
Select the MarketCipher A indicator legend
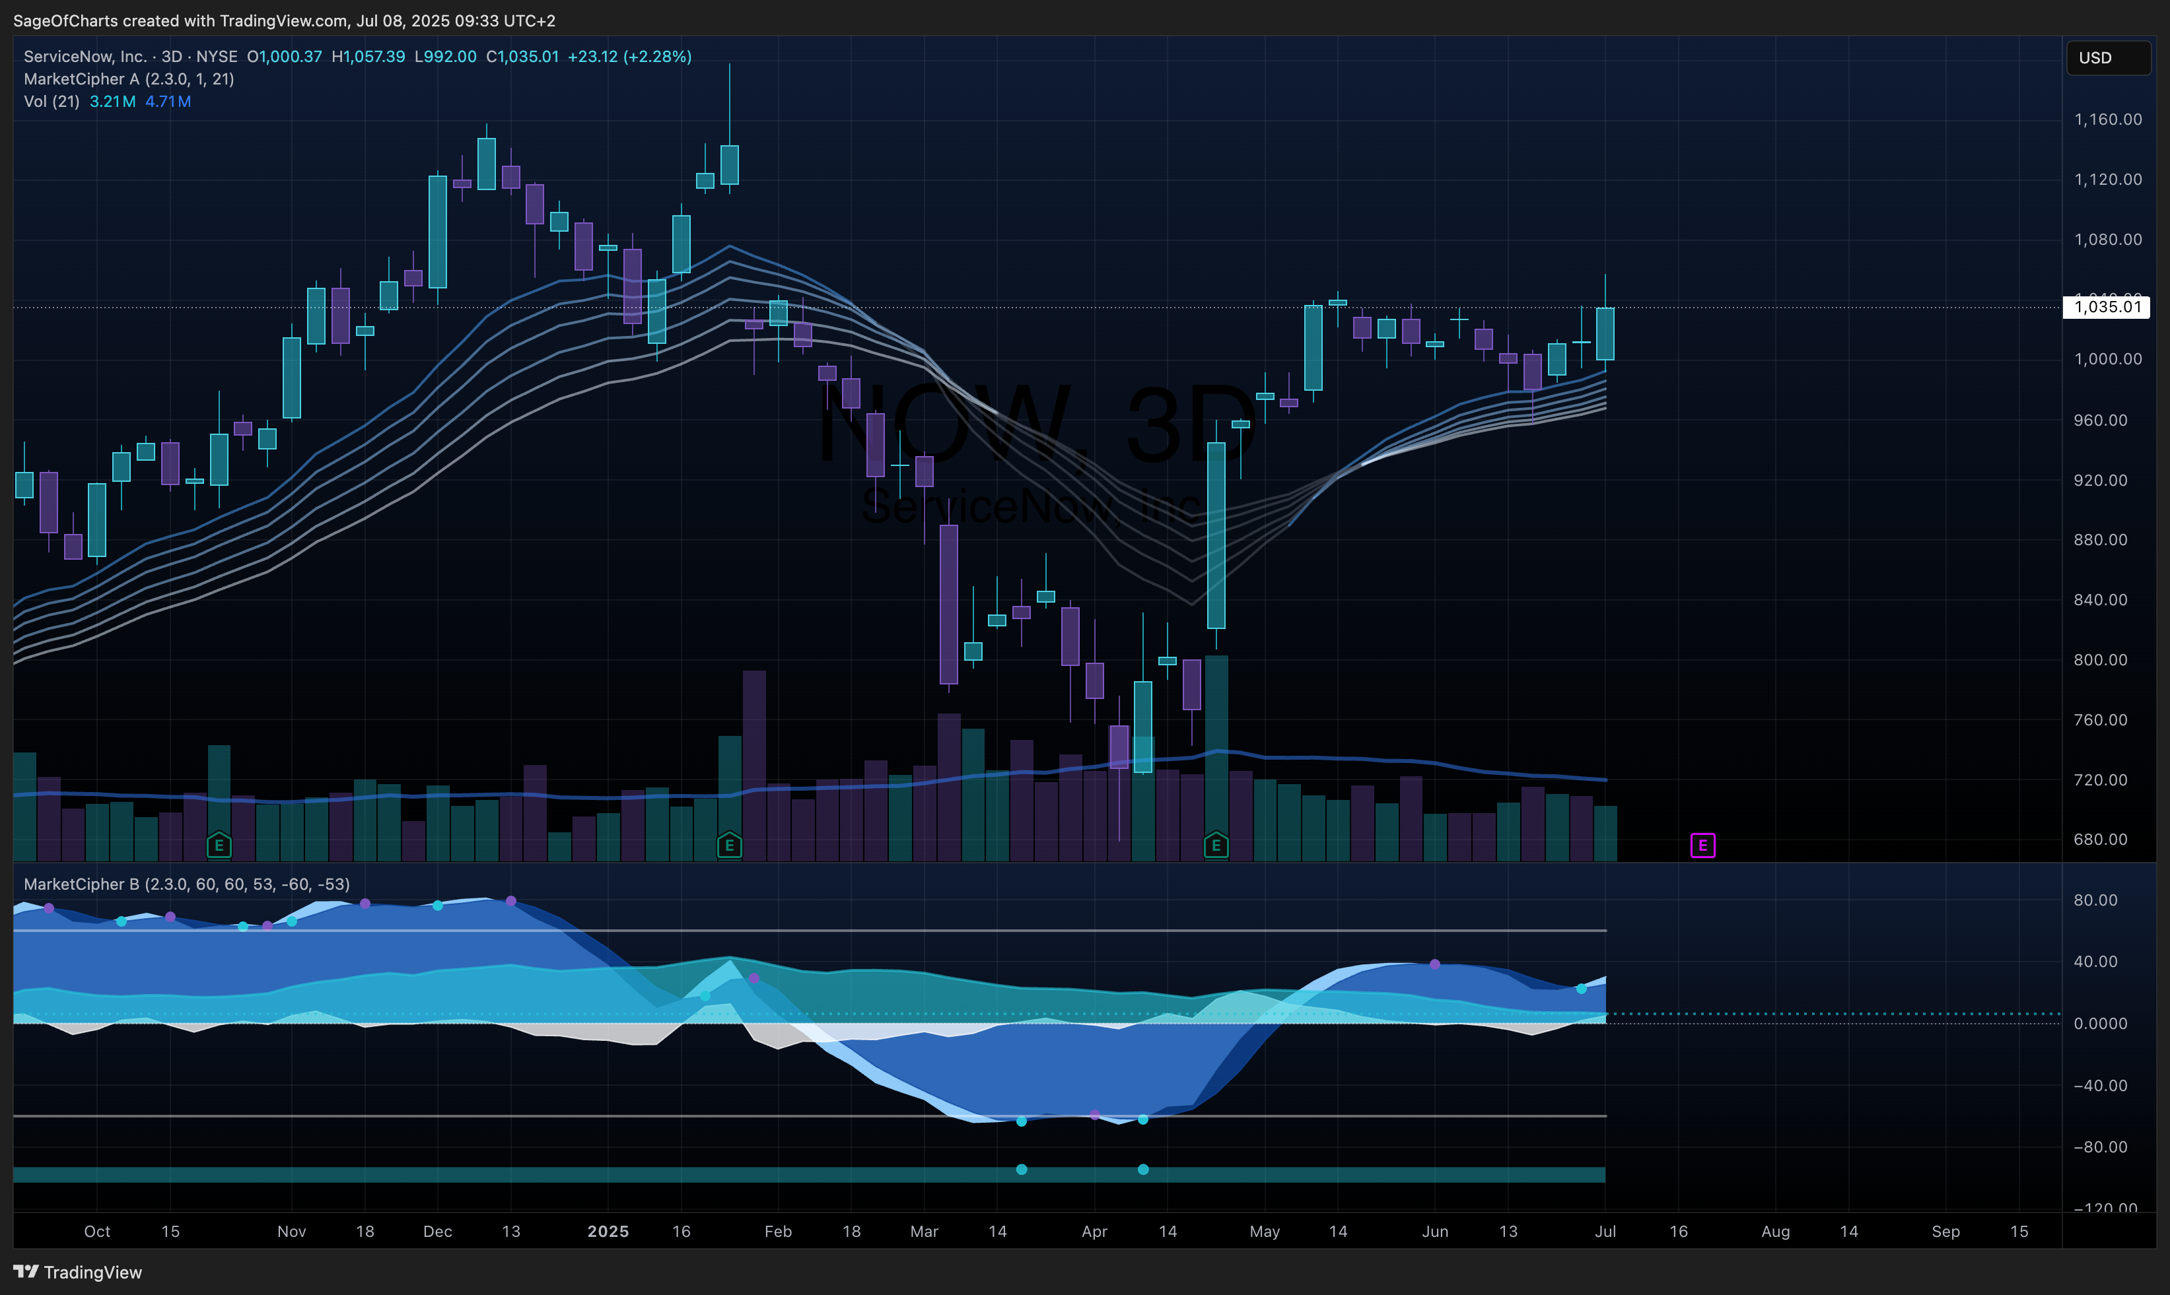click(129, 79)
